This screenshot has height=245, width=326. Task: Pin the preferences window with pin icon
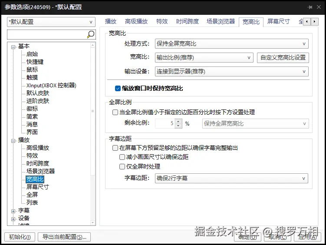[x=310, y=7]
